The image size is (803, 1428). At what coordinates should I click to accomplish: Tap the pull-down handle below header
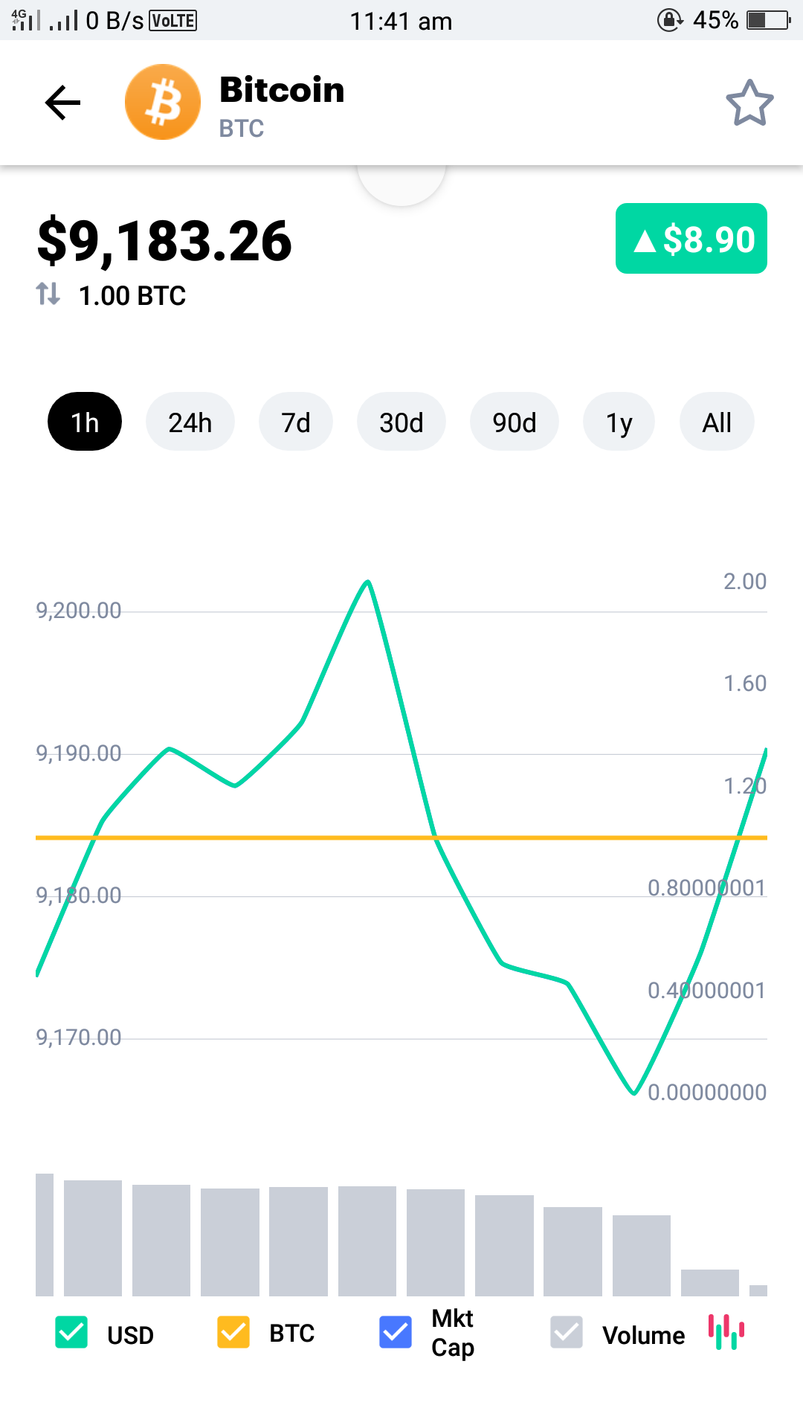pos(401,184)
